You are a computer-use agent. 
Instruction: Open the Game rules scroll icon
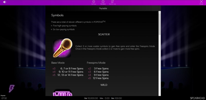tap(112, 2)
